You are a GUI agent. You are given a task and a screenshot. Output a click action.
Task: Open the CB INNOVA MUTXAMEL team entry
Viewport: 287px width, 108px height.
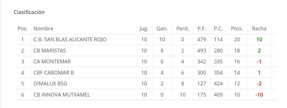[x=62, y=95]
